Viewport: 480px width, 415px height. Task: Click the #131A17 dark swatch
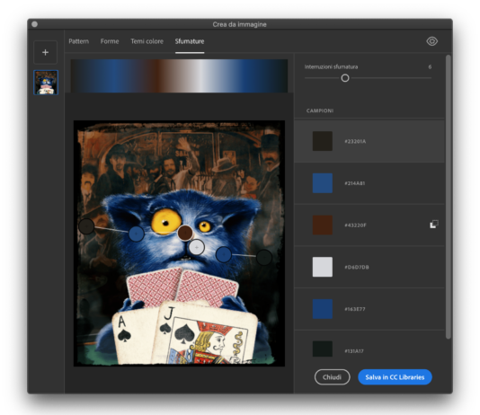(x=323, y=349)
